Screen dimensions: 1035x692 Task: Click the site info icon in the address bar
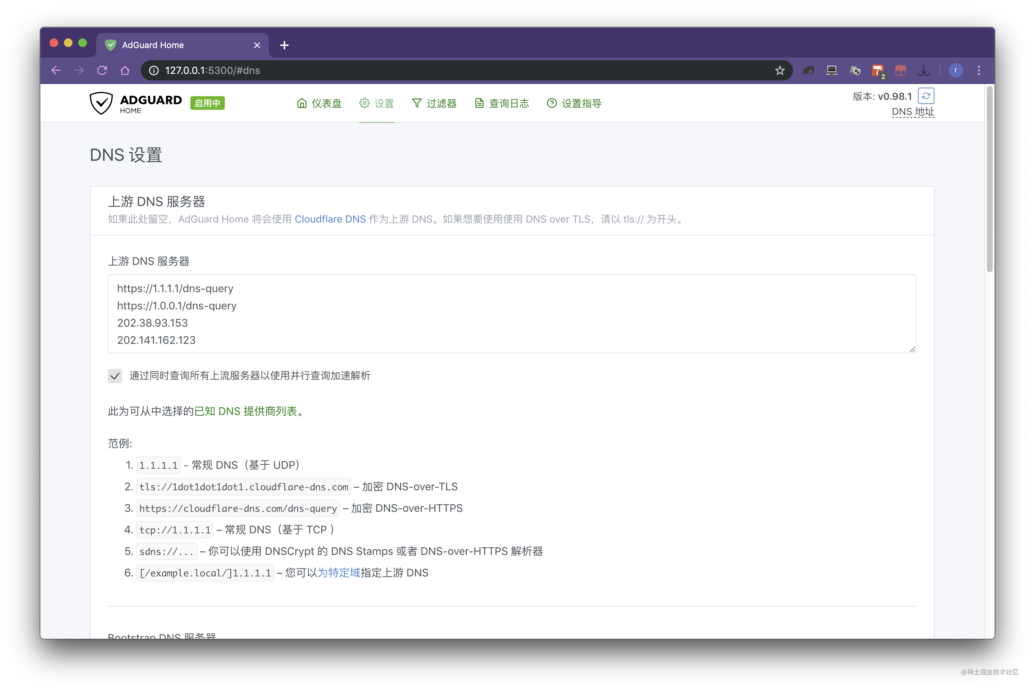click(154, 71)
